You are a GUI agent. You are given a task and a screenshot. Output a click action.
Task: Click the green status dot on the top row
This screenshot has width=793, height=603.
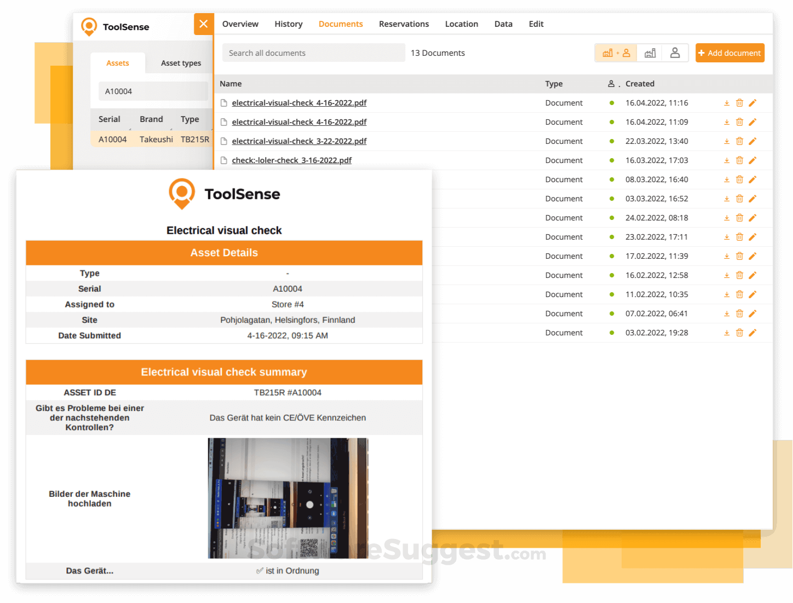point(611,102)
